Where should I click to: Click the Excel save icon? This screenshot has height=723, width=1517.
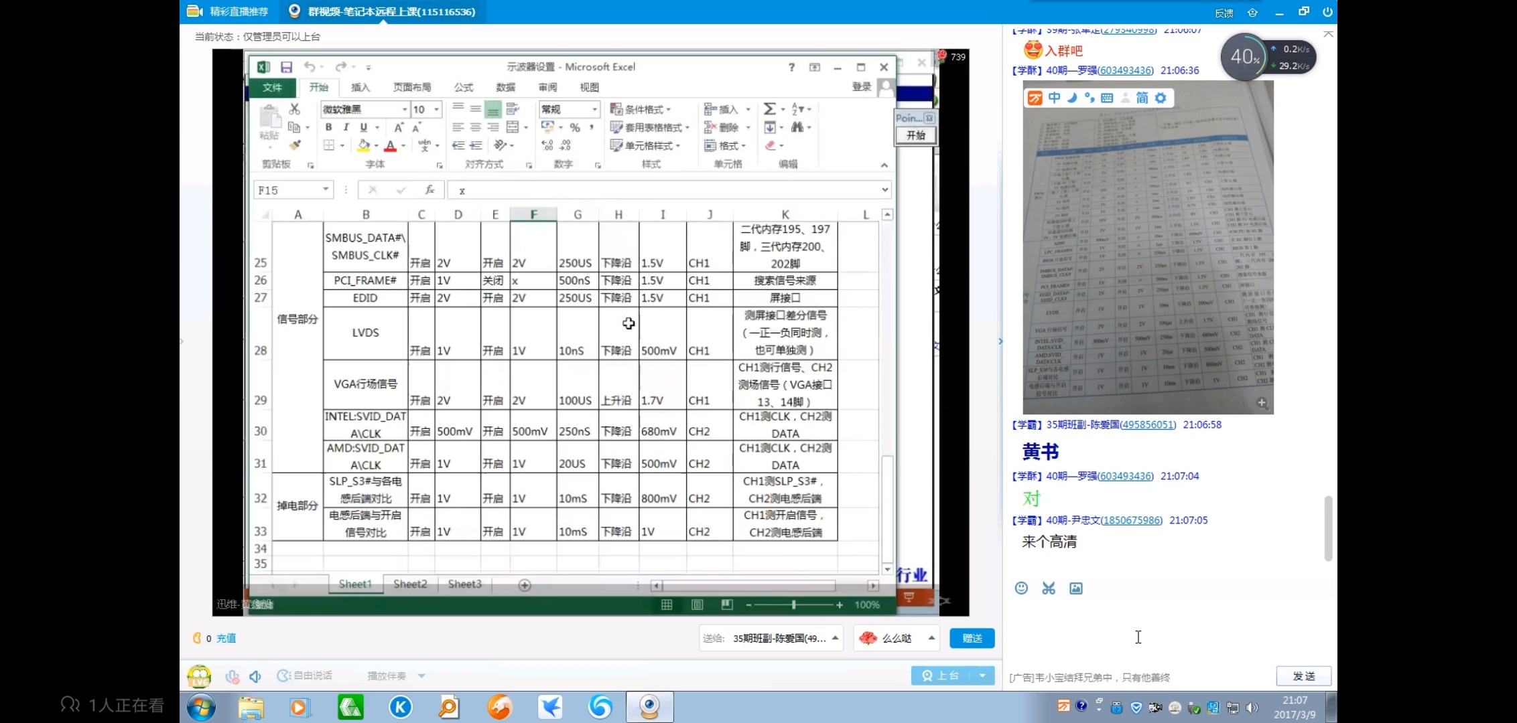[x=286, y=67]
